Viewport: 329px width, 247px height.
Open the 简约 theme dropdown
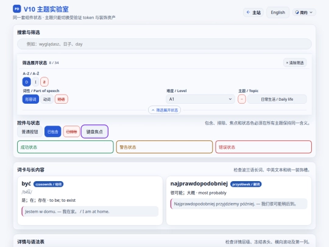[x=304, y=12]
